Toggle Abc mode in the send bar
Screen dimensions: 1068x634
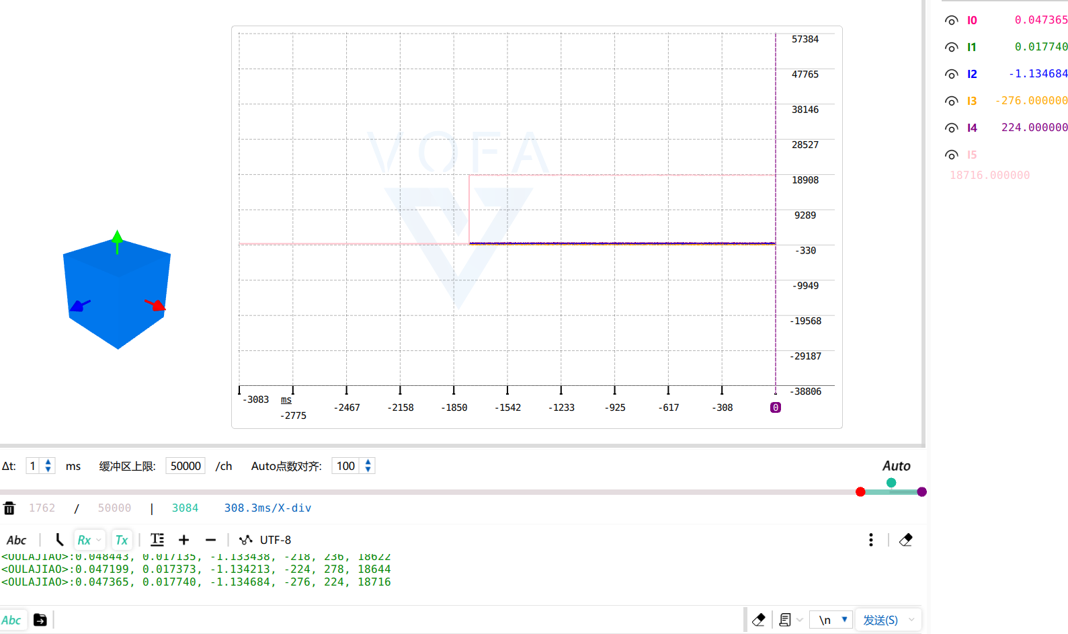12,620
